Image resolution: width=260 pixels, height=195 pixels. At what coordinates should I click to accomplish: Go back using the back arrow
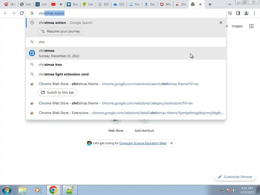(6, 13)
